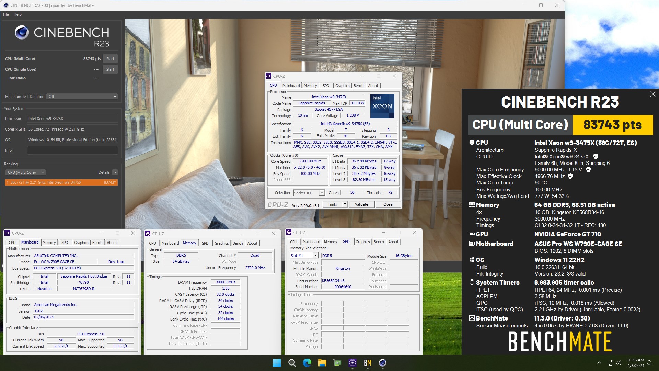Open the notifications bell icon
The image size is (659, 371).
[x=649, y=363]
